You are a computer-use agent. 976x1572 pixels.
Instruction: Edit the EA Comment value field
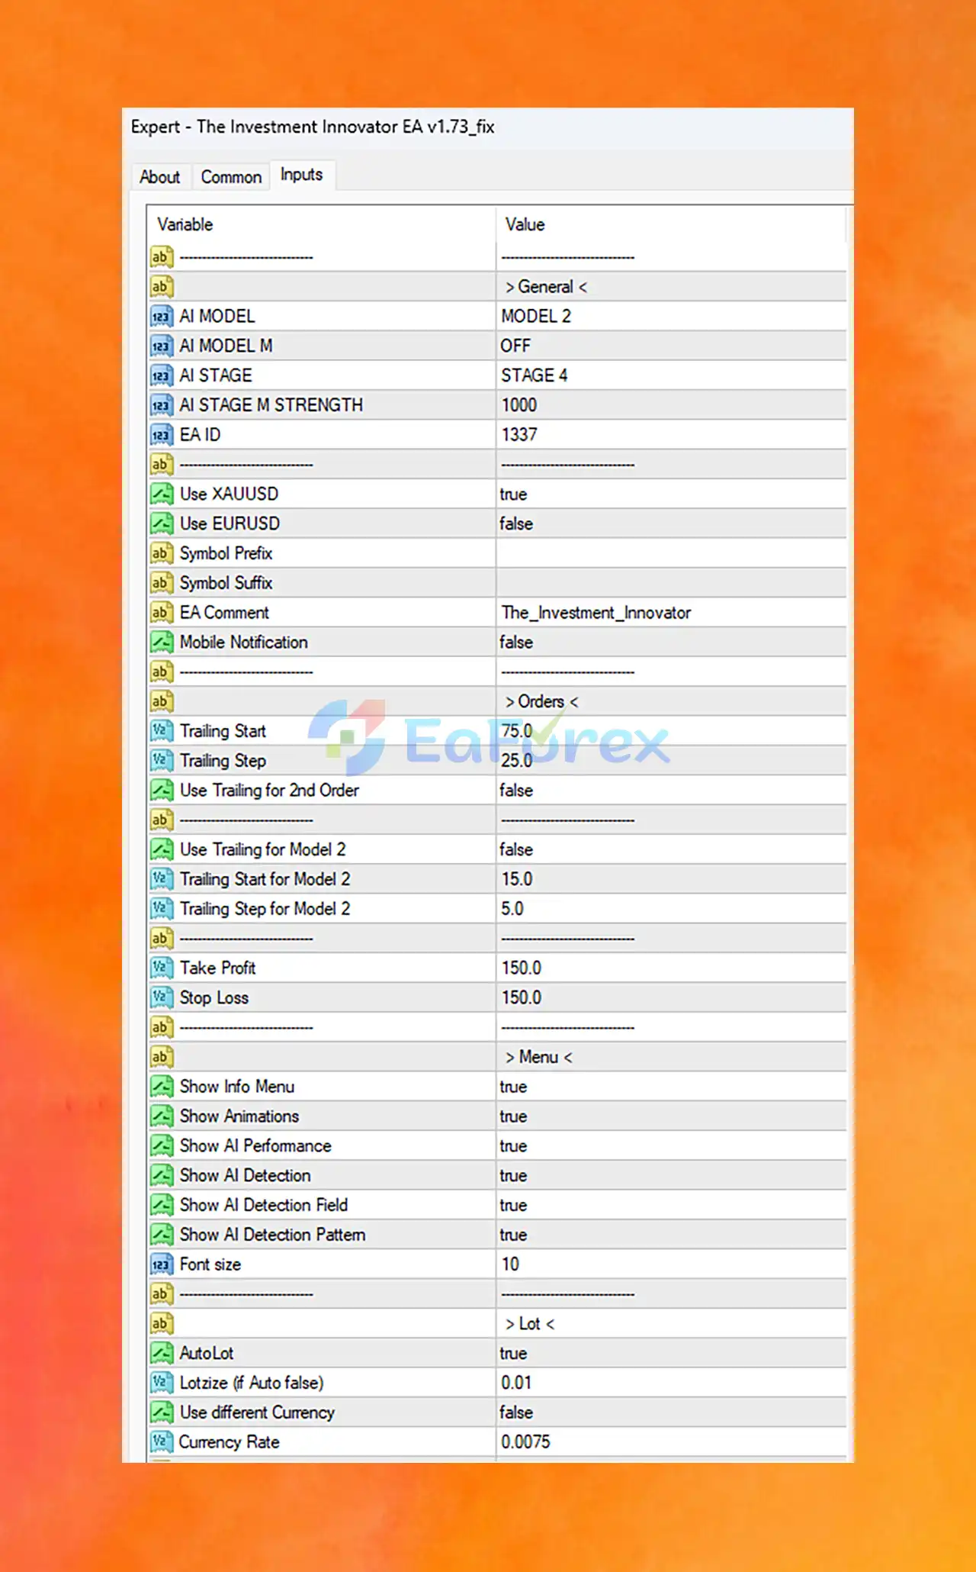[671, 613]
